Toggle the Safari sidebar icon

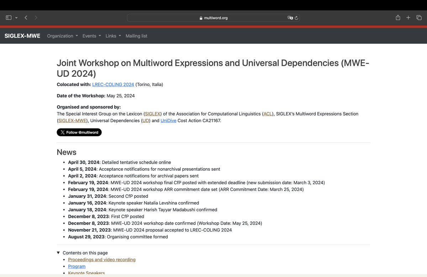tap(9, 18)
